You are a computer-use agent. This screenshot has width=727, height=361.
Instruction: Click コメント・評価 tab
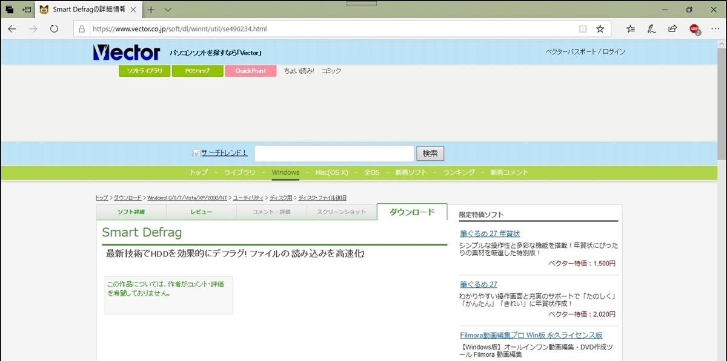271,212
